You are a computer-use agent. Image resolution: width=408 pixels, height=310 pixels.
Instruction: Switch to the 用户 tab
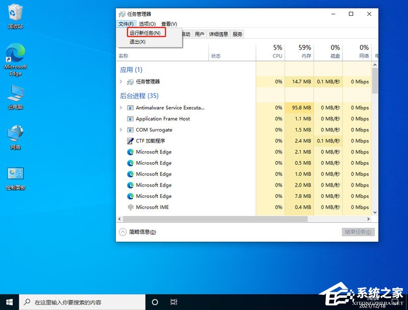tap(199, 34)
